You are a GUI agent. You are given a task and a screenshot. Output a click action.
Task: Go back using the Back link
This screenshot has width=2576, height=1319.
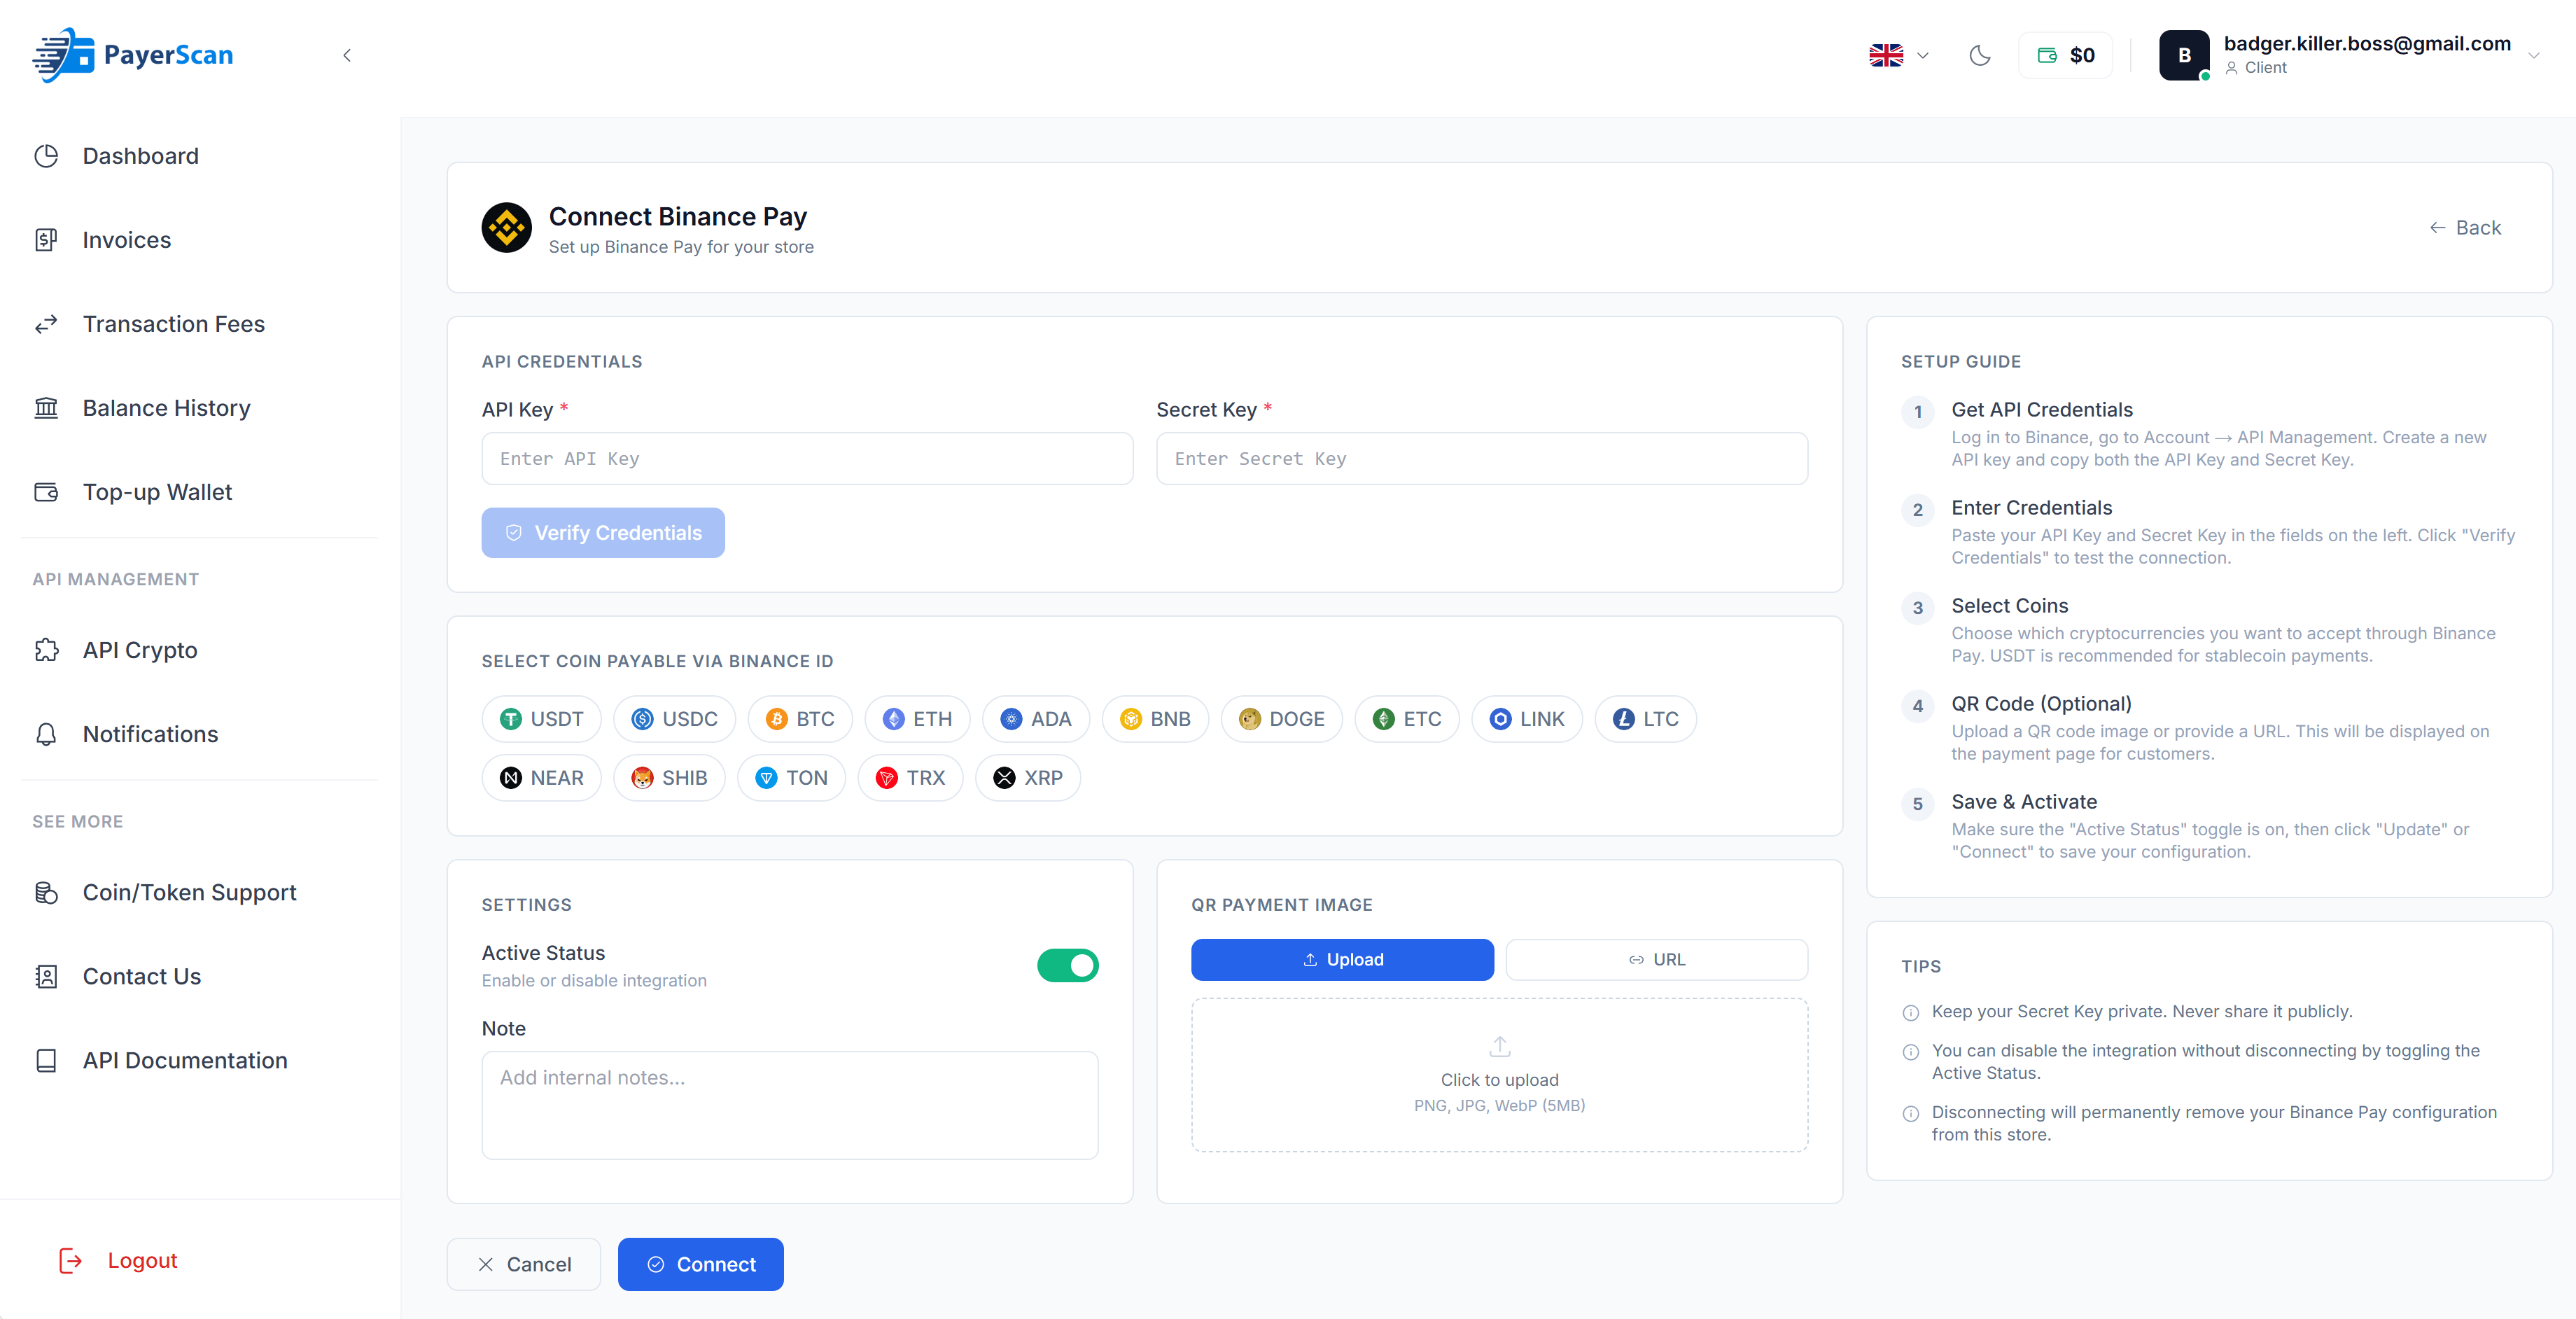coord(2465,228)
